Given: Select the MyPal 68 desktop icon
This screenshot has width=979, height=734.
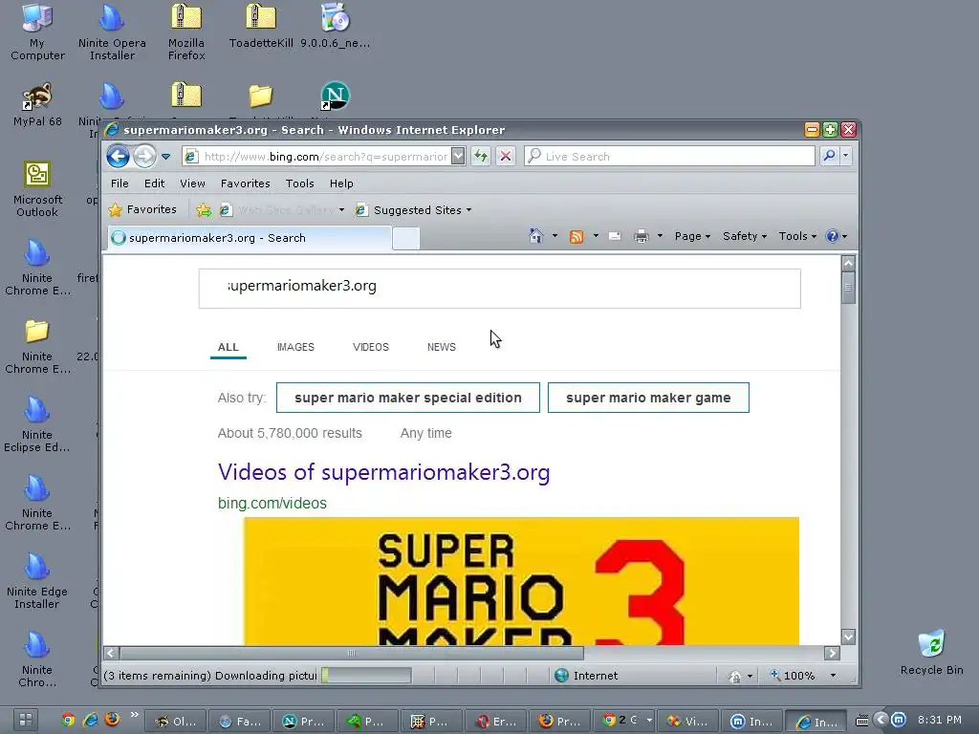Looking at the screenshot, I should tap(37, 104).
